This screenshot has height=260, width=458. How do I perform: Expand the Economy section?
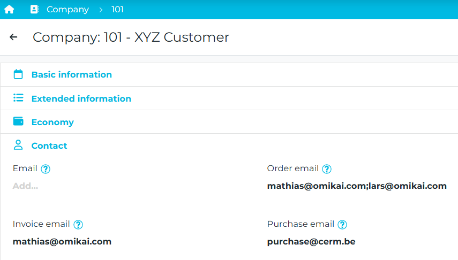[52, 122]
